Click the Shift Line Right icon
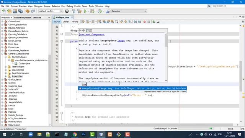 (x=139, y=22)
